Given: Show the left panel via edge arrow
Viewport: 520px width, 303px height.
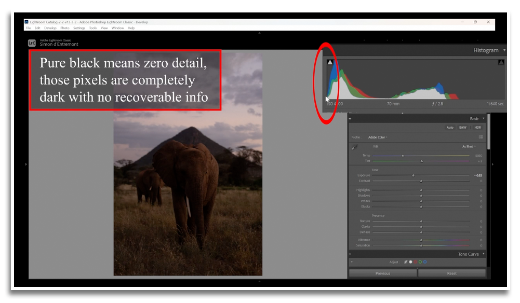Looking at the screenshot, I should tap(26, 164).
